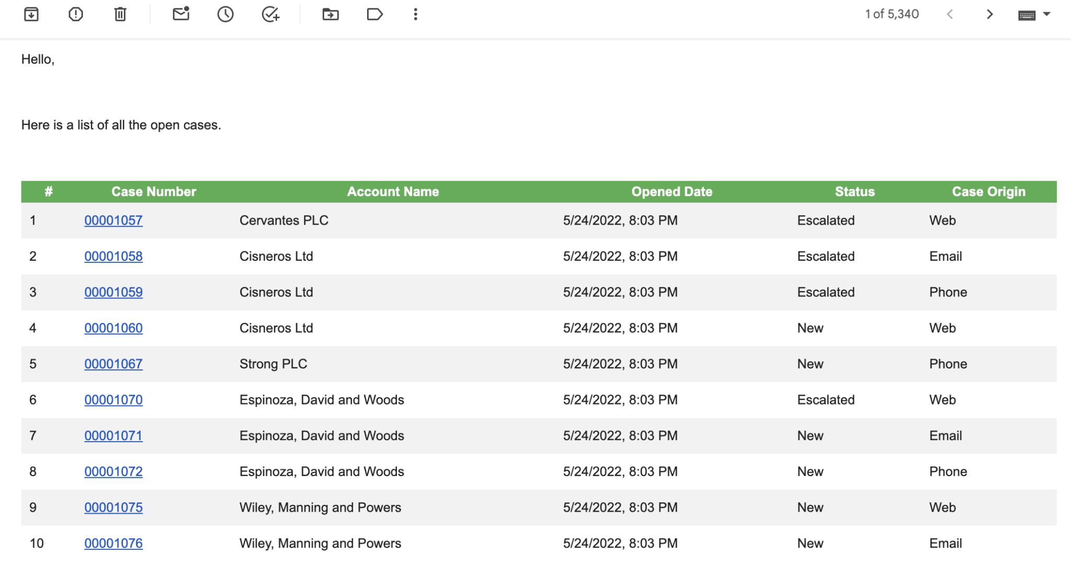Navigate to the newer email
1071x566 pixels.
coord(949,14)
